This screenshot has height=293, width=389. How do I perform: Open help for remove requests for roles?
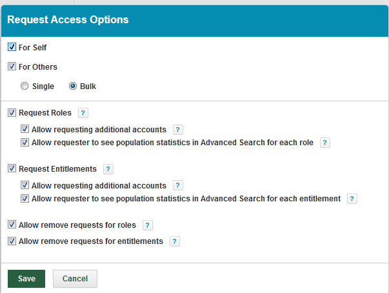[147, 225]
